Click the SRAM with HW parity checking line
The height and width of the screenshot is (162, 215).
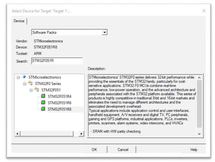pos(115,131)
